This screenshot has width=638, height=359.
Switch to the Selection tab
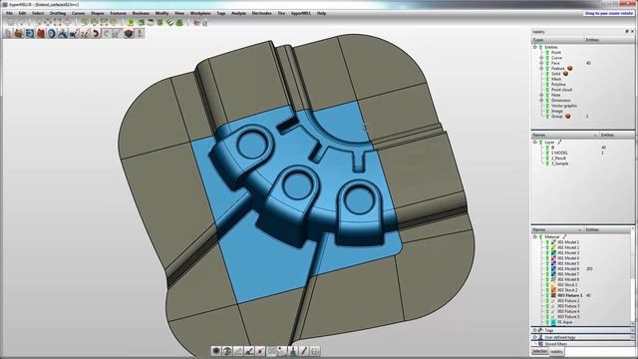coord(540,351)
